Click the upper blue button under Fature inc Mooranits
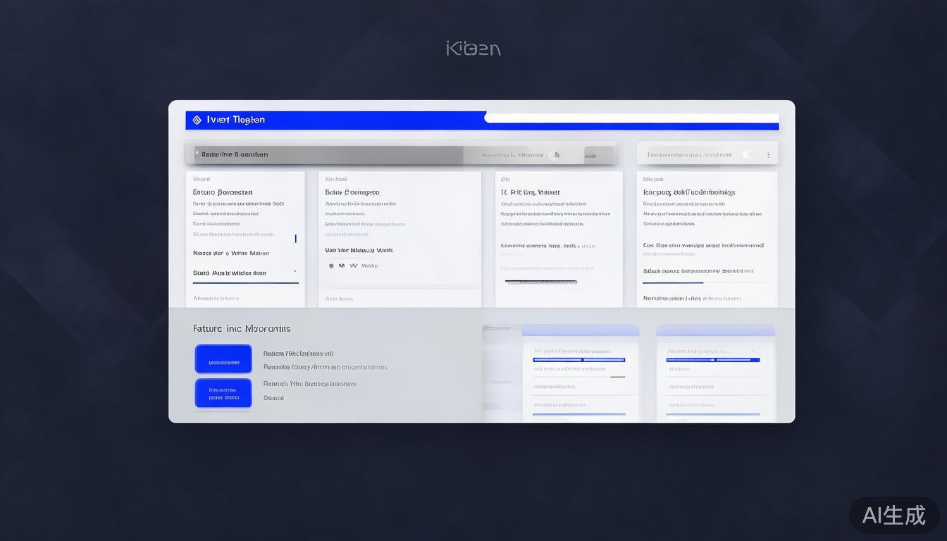 point(223,359)
